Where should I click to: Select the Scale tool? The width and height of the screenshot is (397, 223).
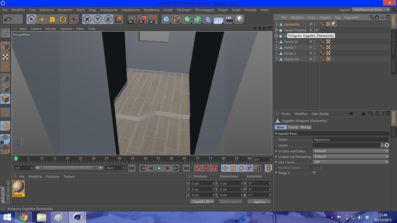(52, 19)
